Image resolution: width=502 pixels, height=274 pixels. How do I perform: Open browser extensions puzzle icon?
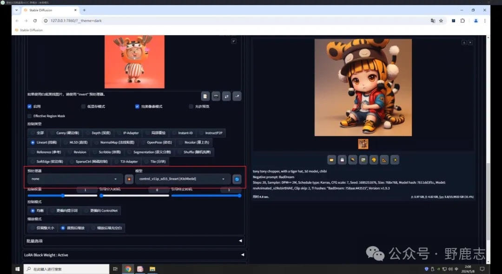[x=462, y=20]
